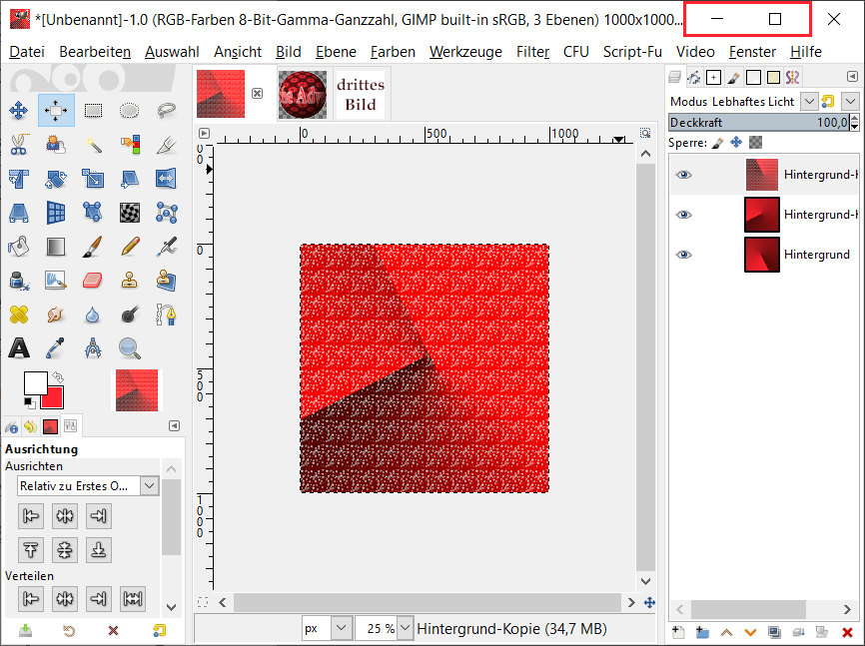Image resolution: width=865 pixels, height=646 pixels.
Task: Hide the top Hintergrund-Kopie layer
Action: [683, 175]
